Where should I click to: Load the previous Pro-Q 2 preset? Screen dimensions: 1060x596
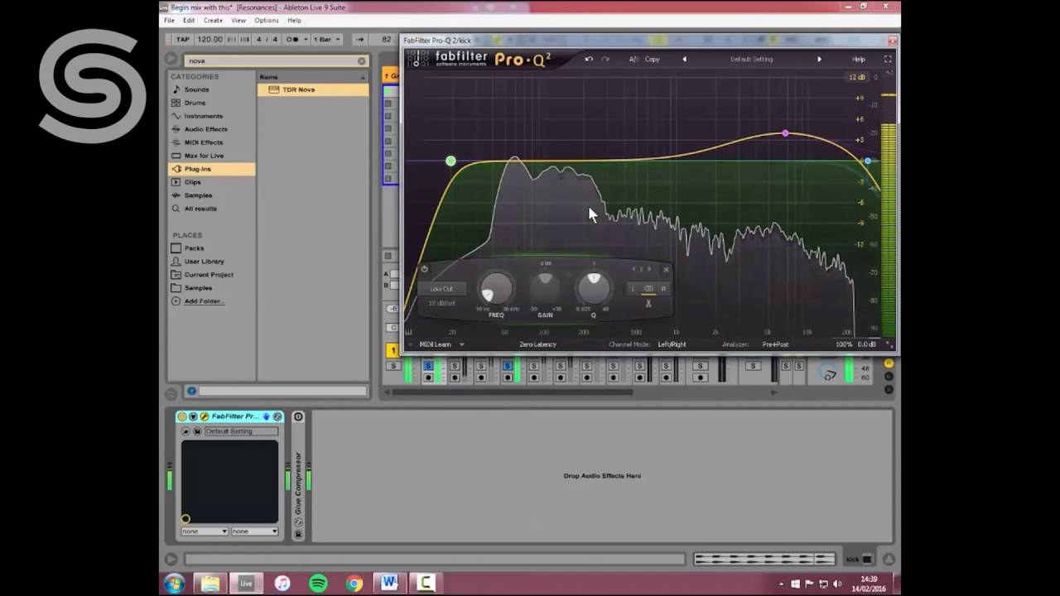point(684,59)
